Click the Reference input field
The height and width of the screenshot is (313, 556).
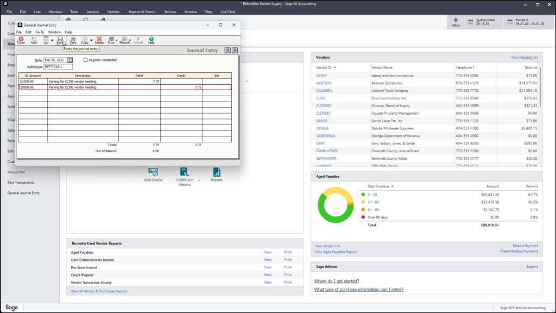(x=58, y=67)
